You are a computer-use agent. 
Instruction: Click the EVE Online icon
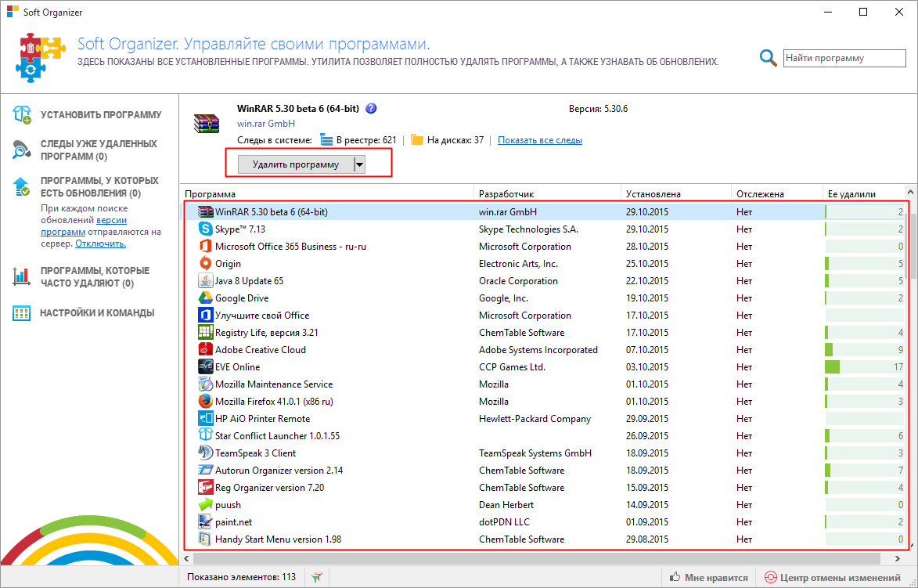pos(205,366)
